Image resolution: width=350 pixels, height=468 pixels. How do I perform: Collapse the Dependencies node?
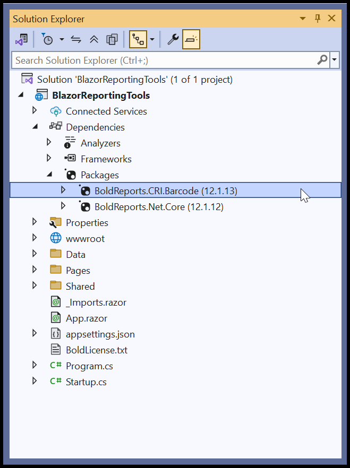pos(35,126)
